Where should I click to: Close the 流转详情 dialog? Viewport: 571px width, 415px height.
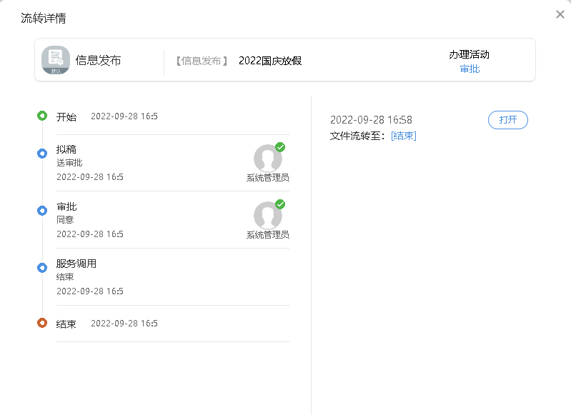[x=560, y=14]
